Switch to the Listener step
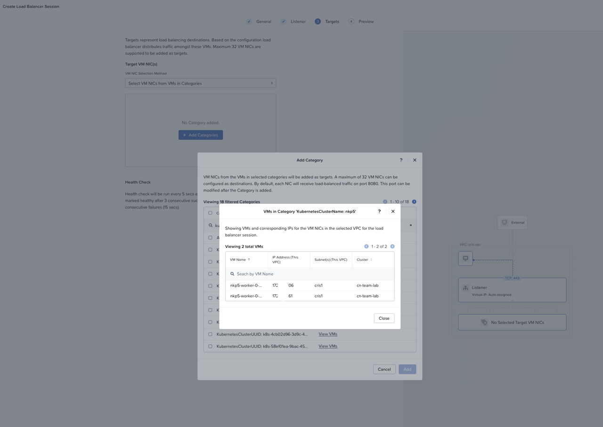The width and height of the screenshot is (603, 427). 298,21
